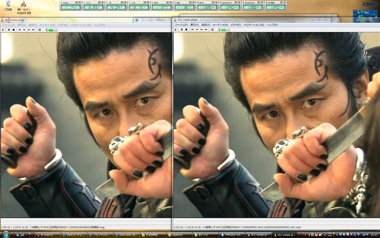The image size is (380, 238).
Task: Adjust volume bar in right VLC window
Action: (x=225, y=30)
